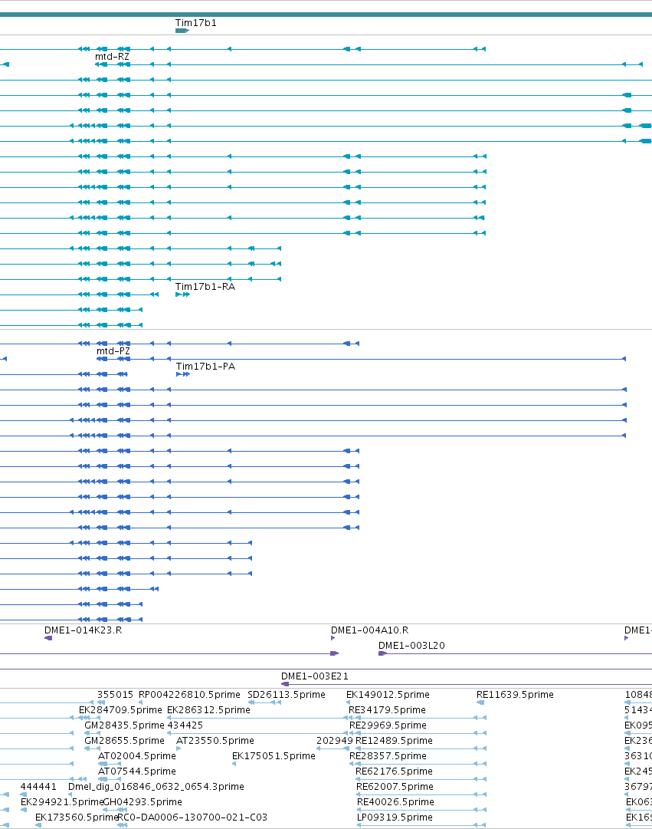Open the GH04293.5prime EST label
This screenshot has width=652, height=829.
pyautogui.click(x=143, y=802)
